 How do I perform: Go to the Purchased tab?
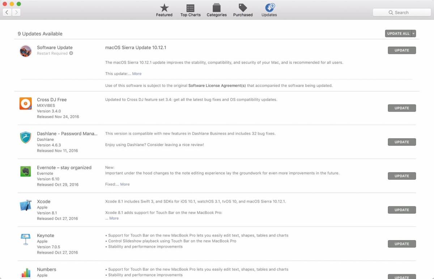243,10
